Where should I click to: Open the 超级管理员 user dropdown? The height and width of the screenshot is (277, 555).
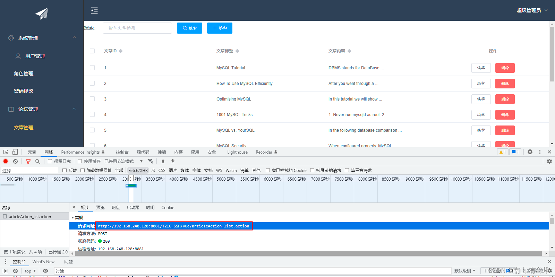pyautogui.click(x=532, y=10)
